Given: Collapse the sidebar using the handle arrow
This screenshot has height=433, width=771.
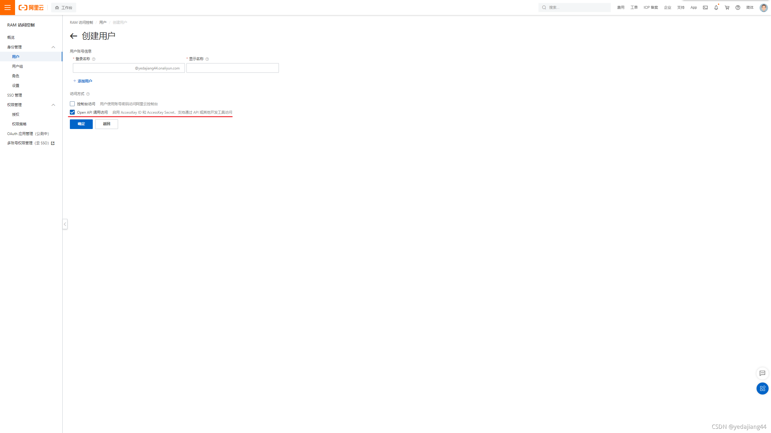Looking at the screenshot, I should (x=65, y=224).
